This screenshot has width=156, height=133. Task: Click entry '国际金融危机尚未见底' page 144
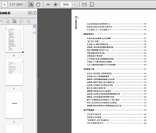tap(116, 53)
